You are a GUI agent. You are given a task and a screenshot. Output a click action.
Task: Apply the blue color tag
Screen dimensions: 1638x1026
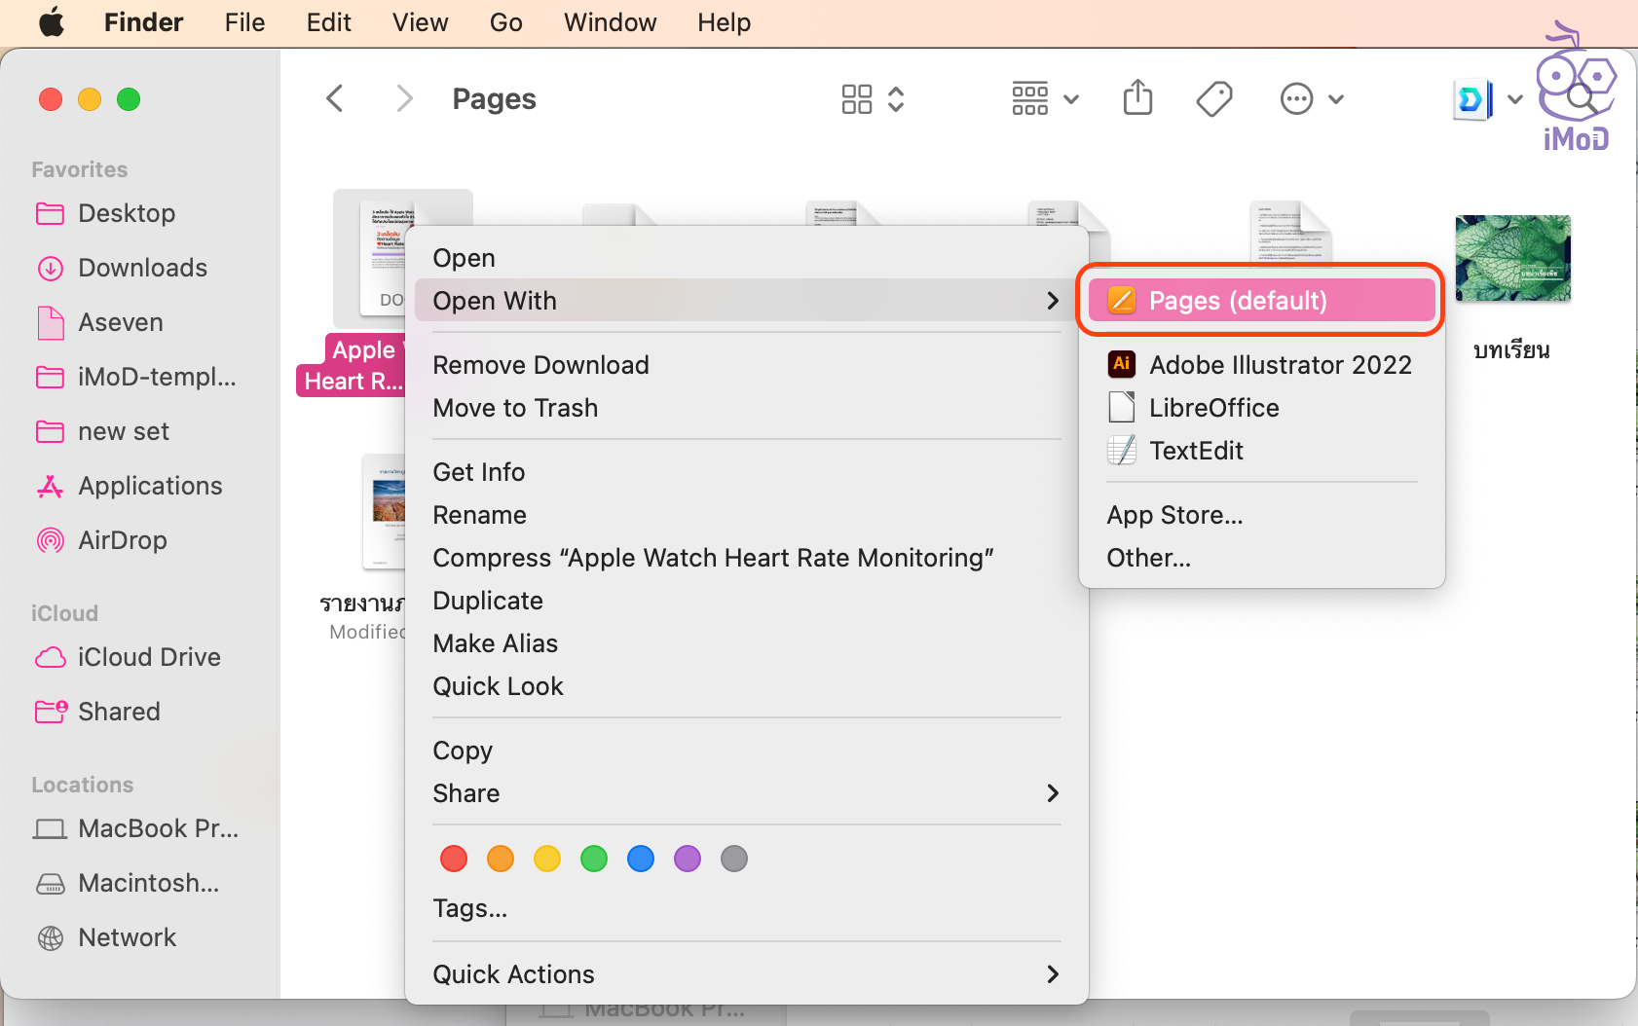click(641, 859)
